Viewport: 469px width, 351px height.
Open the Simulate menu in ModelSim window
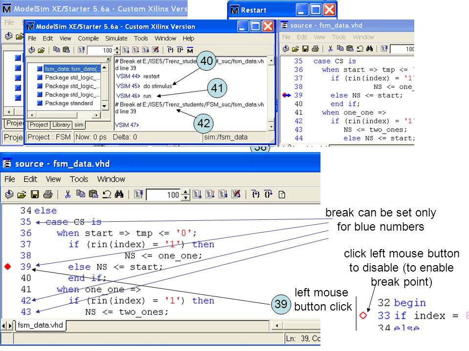[x=116, y=39]
